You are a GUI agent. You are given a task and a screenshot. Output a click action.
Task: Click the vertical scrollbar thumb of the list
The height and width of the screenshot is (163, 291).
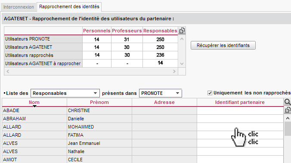coord(288,129)
